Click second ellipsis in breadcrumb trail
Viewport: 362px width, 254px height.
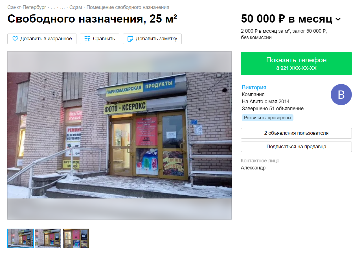(x=62, y=7)
